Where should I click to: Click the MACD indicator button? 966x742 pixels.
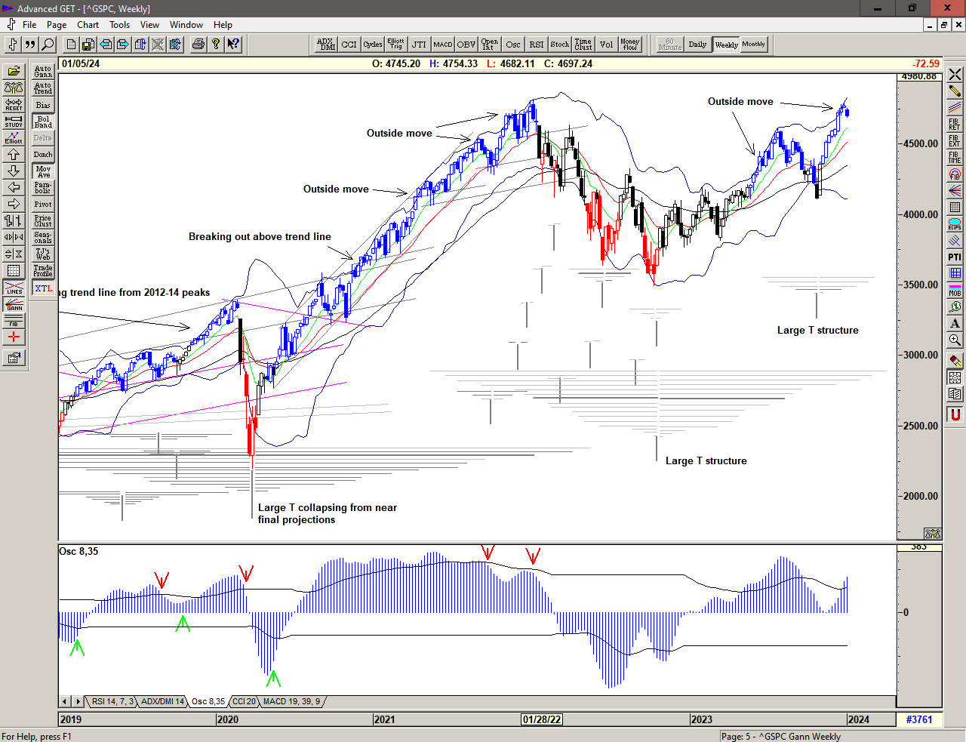[443, 45]
